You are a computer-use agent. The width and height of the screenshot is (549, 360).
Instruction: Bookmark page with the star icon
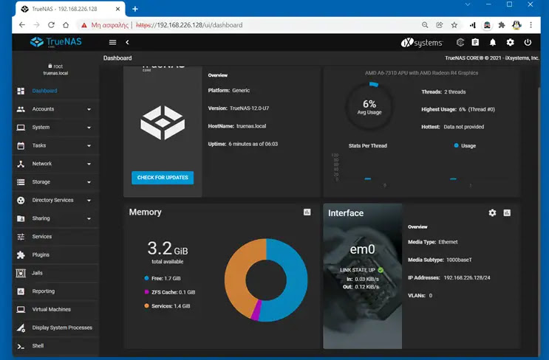[x=454, y=25]
